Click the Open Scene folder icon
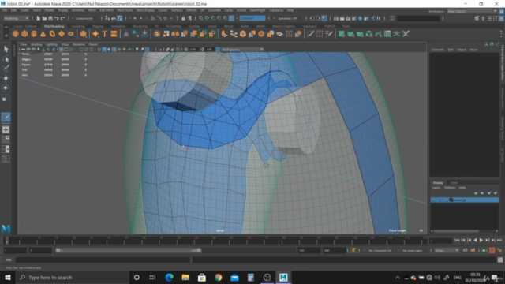This screenshot has height=284, width=505. pos(44,18)
